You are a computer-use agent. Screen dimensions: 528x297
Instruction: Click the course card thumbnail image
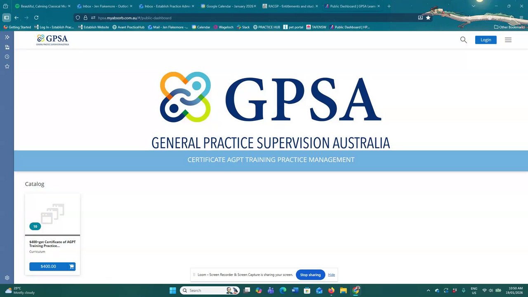(x=52, y=214)
